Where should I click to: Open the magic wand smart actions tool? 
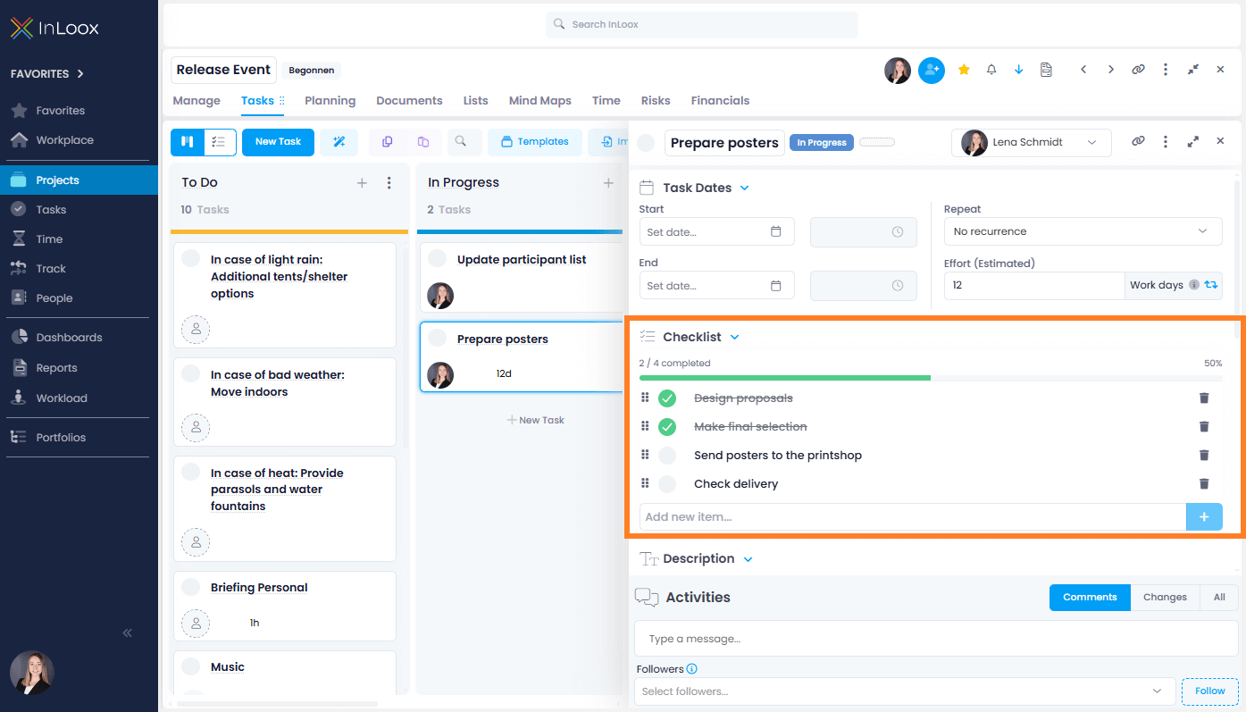339,142
